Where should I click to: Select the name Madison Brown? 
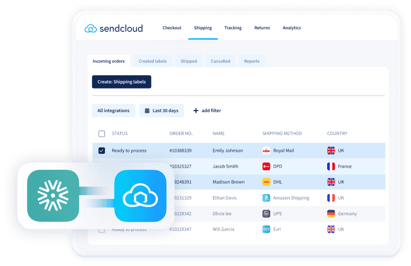228,182
